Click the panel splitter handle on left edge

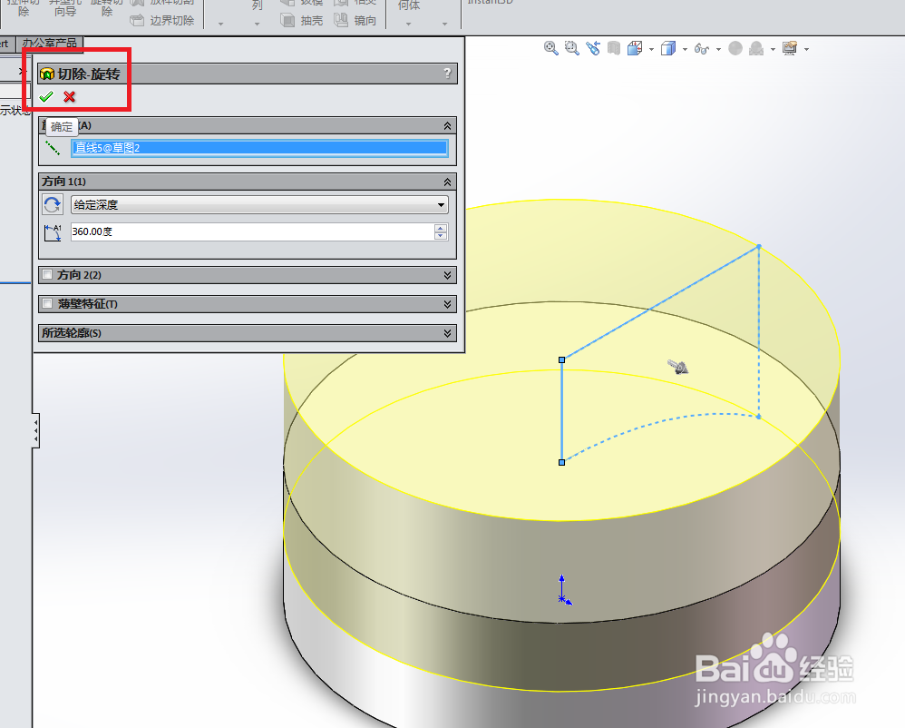[35, 430]
